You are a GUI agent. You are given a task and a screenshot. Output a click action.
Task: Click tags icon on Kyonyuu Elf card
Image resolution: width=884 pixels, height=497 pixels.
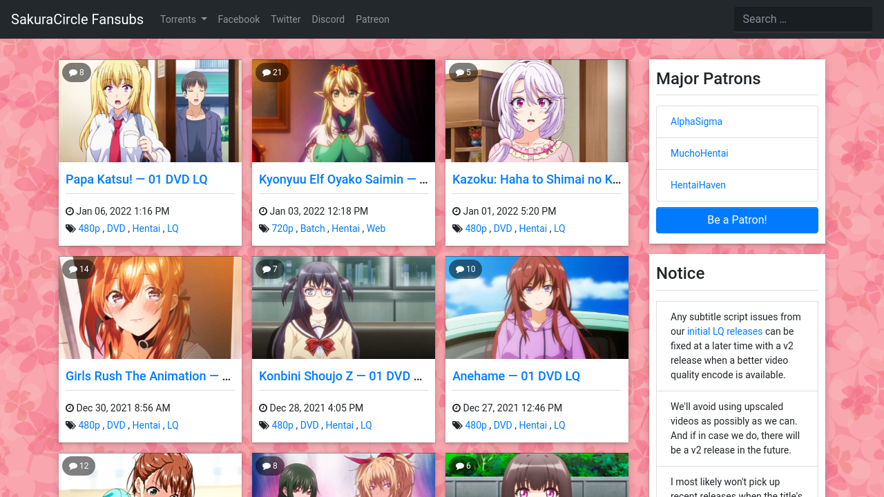(x=264, y=228)
